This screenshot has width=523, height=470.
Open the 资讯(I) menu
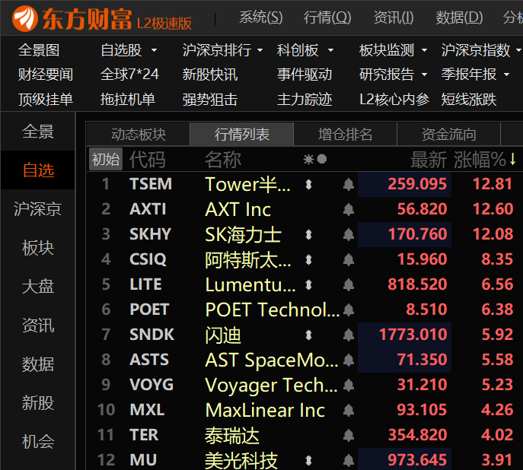coord(394,17)
